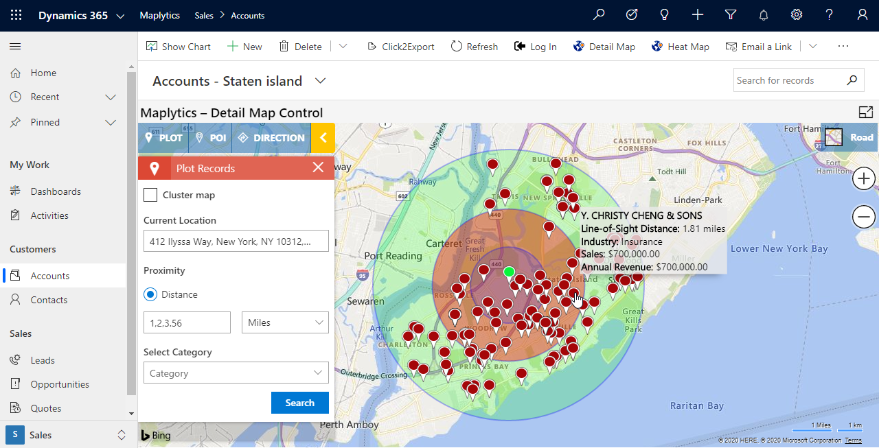Click the search icon in records field

tap(852, 80)
